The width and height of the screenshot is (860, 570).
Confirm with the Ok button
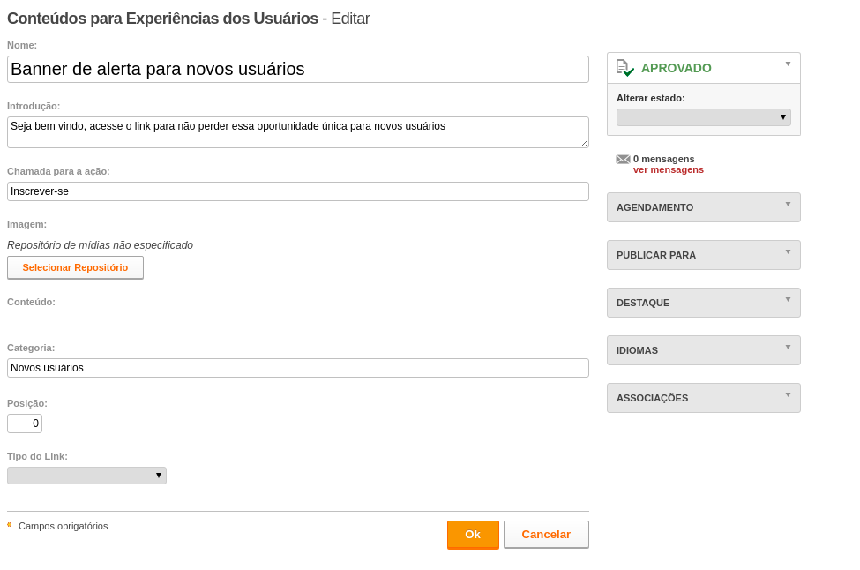(473, 535)
